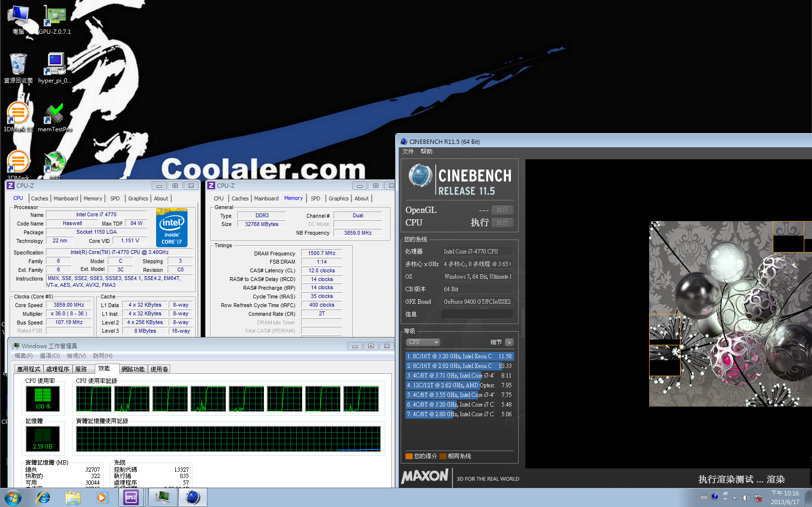Switch to 處理程序 tab in Task Manager

(58, 369)
